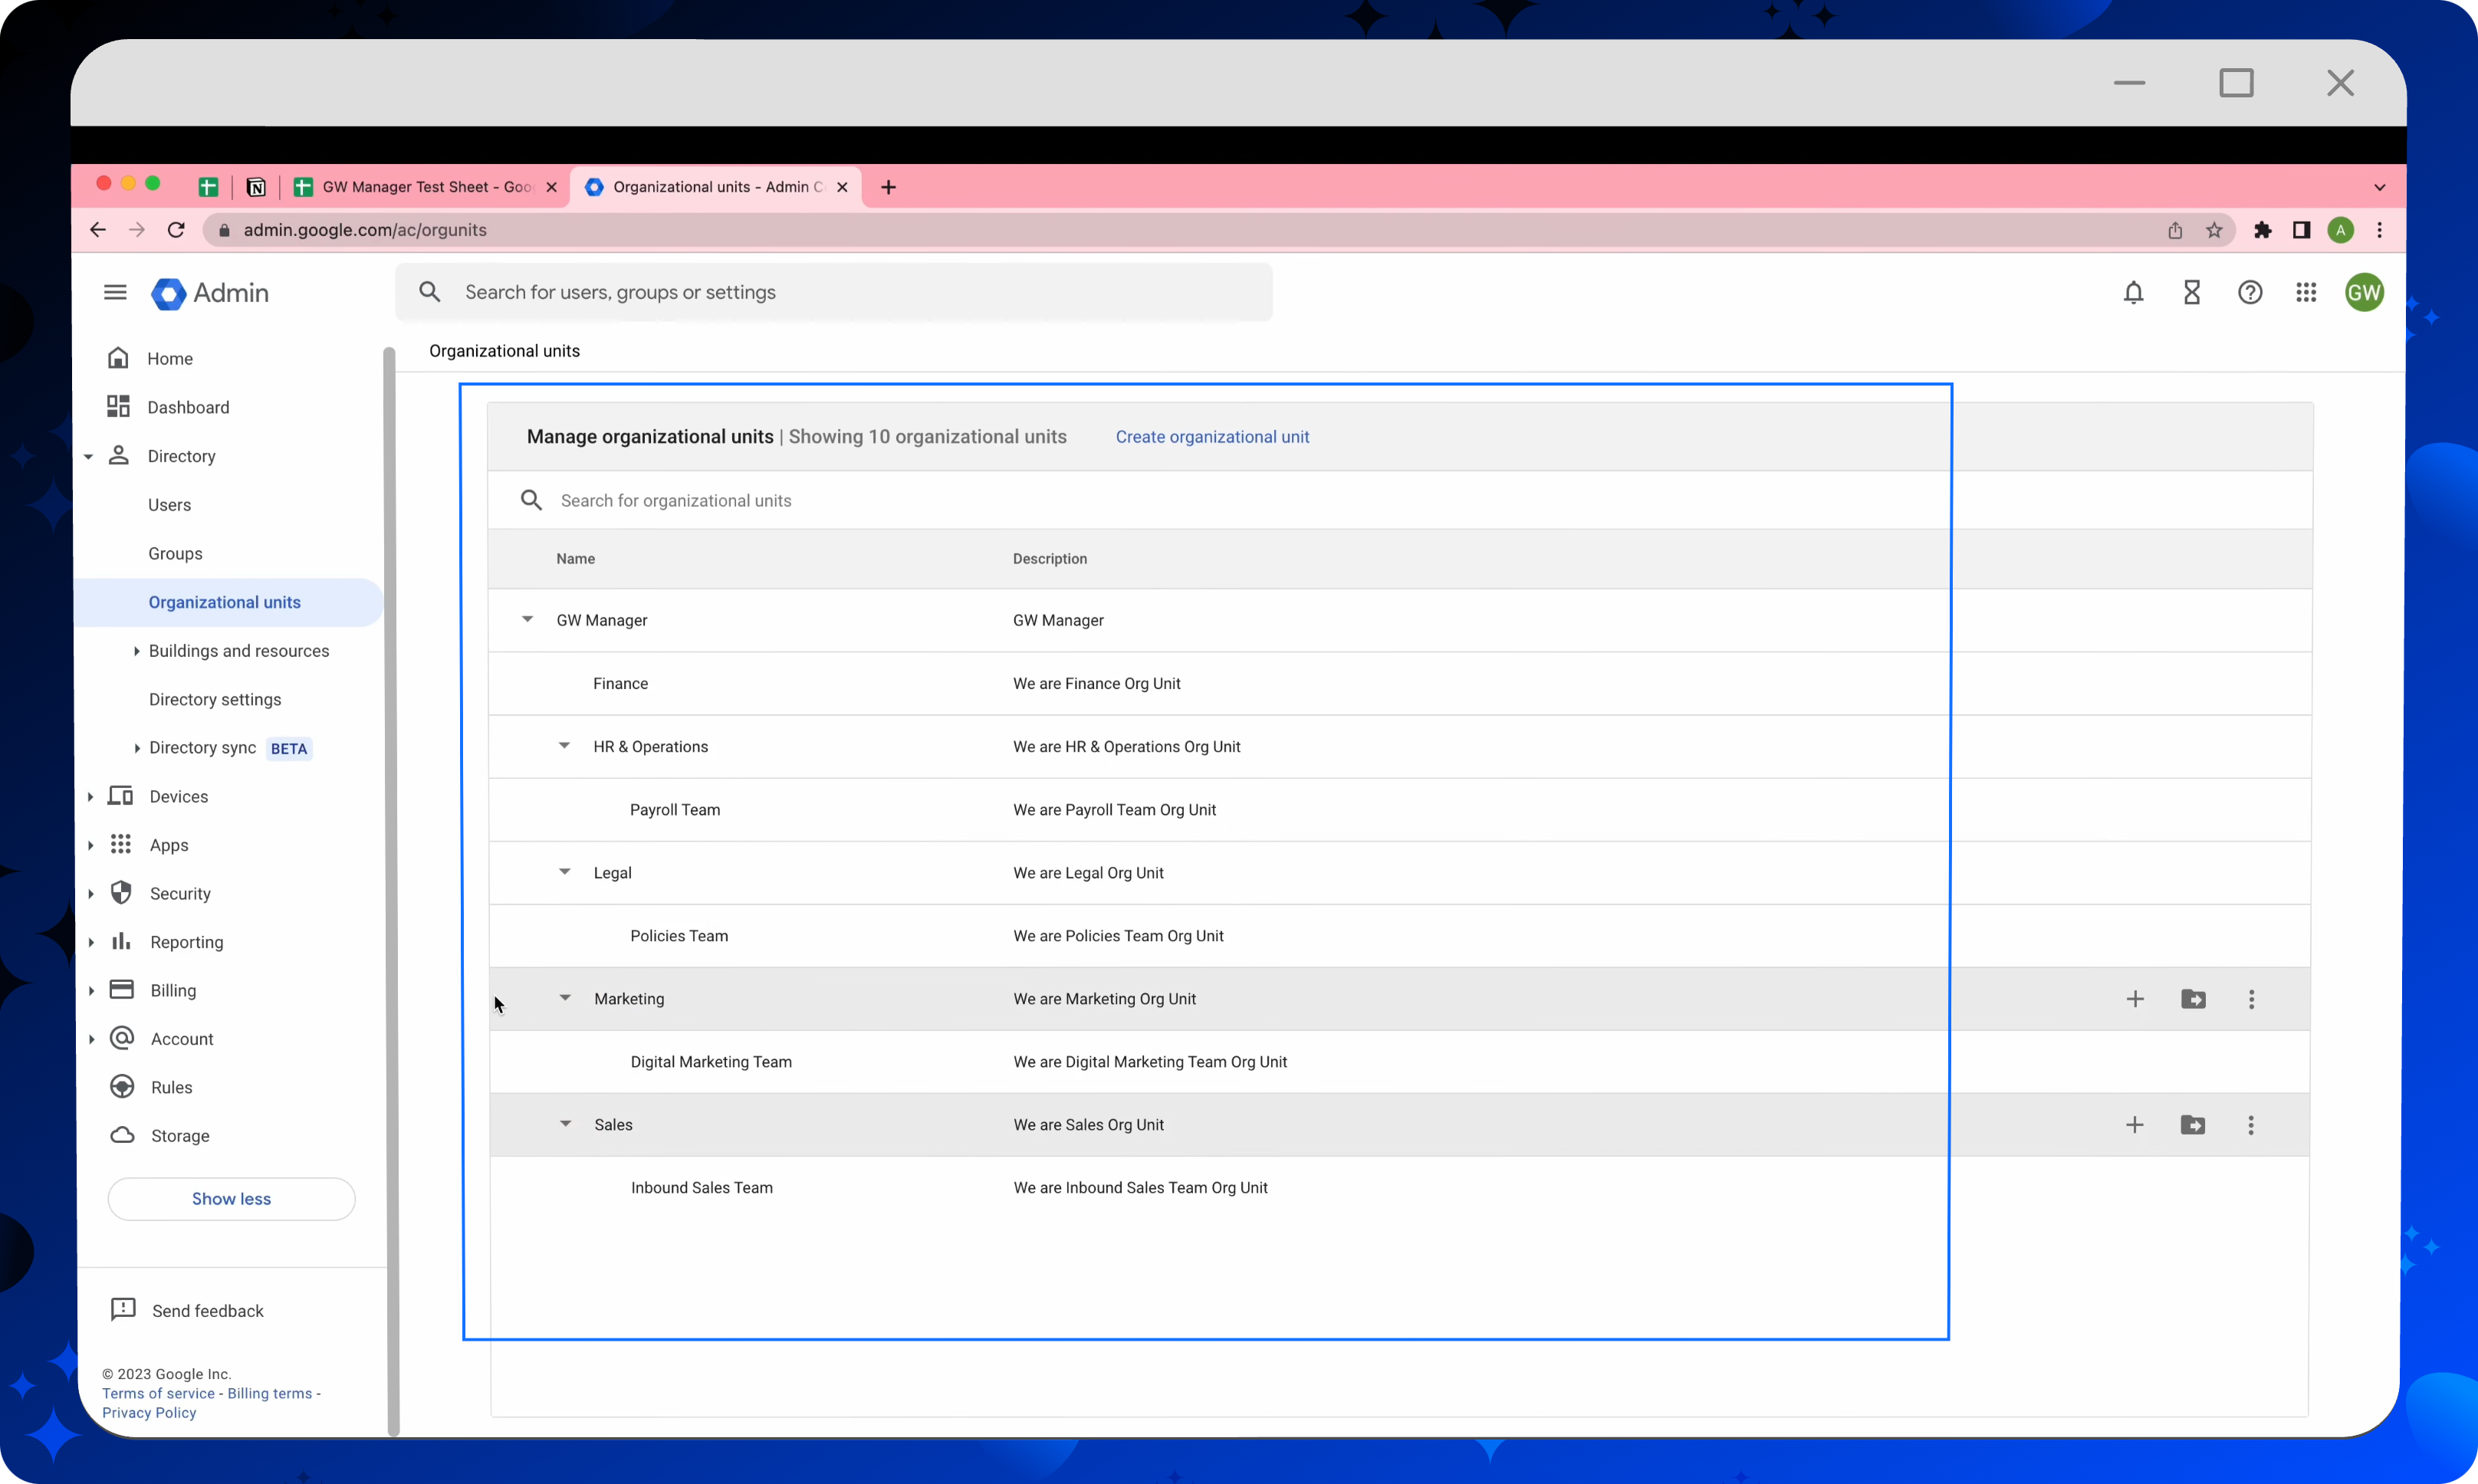Select the Inbound Sales Team row
The width and height of the screenshot is (2478, 1484).
tap(1400, 1188)
